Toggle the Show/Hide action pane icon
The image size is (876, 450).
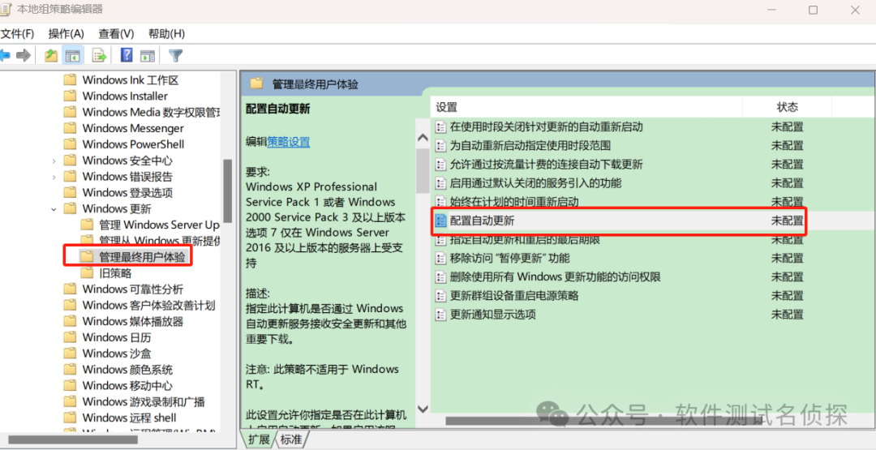coord(148,55)
